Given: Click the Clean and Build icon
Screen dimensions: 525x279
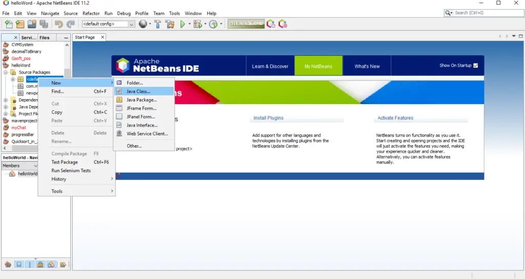Looking at the screenshot, I should (170, 24).
